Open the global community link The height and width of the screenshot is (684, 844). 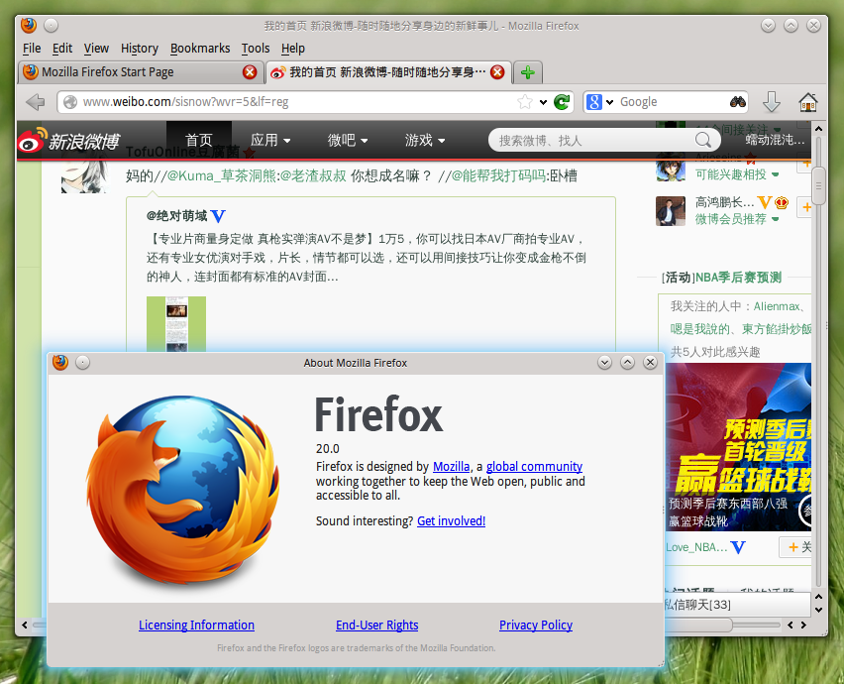(x=534, y=467)
